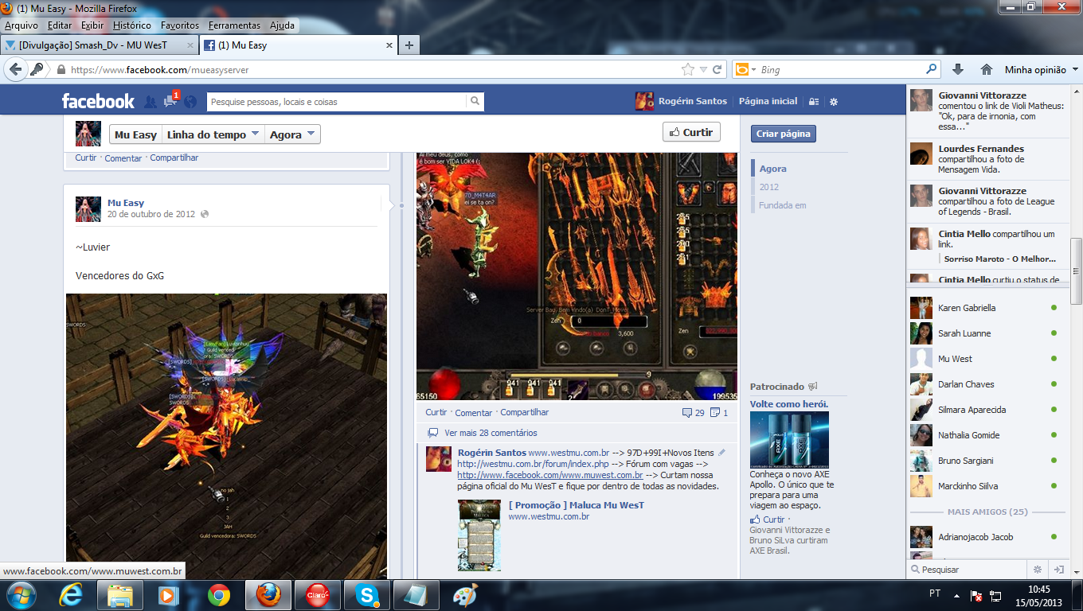Image resolution: width=1083 pixels, height=611 pixels.
Task: Click Facebook search input field
Action: point(337,102)
